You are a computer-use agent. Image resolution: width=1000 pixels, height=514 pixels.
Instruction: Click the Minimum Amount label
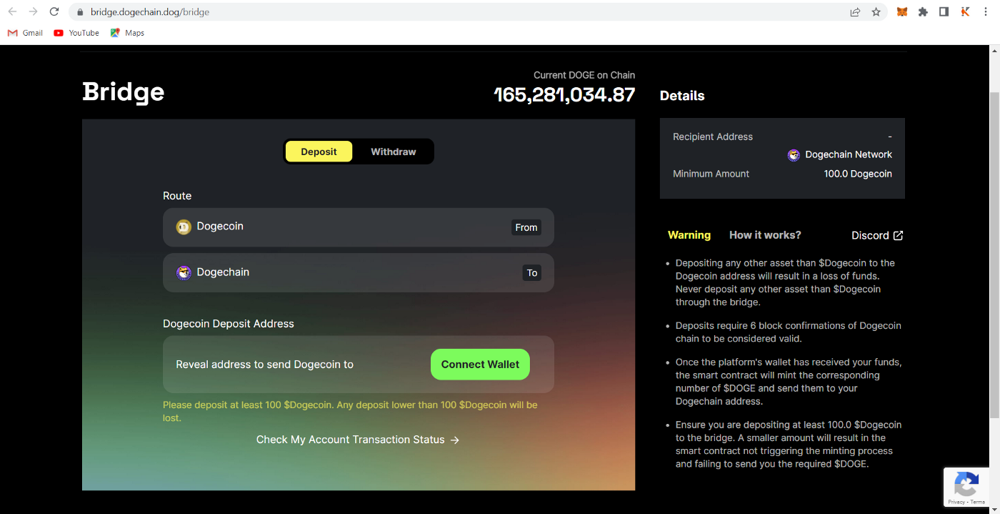click(711, 174)
